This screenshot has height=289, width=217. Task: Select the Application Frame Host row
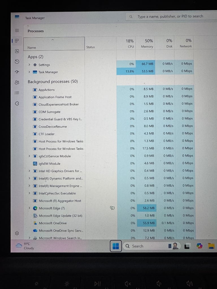pos(110,97)
